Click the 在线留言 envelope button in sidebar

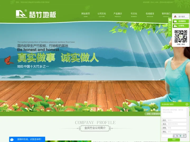click(181, 21)
